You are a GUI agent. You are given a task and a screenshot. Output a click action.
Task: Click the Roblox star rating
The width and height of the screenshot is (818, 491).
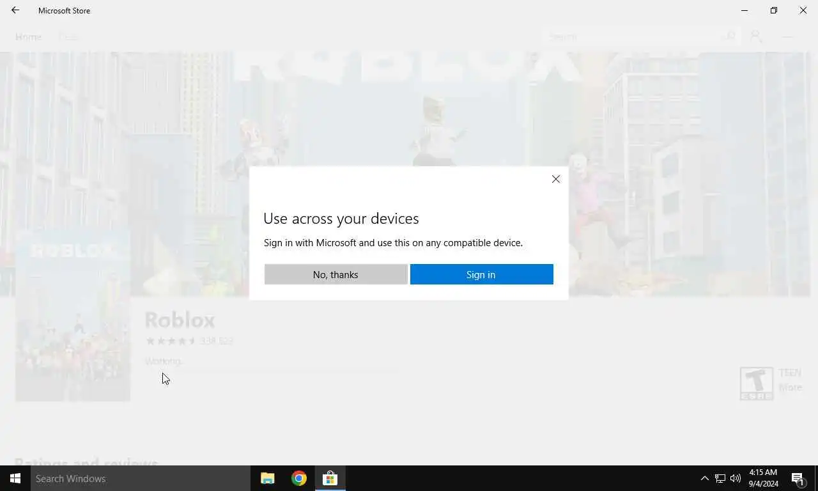(171, 341)
